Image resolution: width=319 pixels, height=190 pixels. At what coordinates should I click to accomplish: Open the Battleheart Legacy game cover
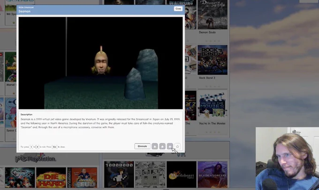pos(181,175)
